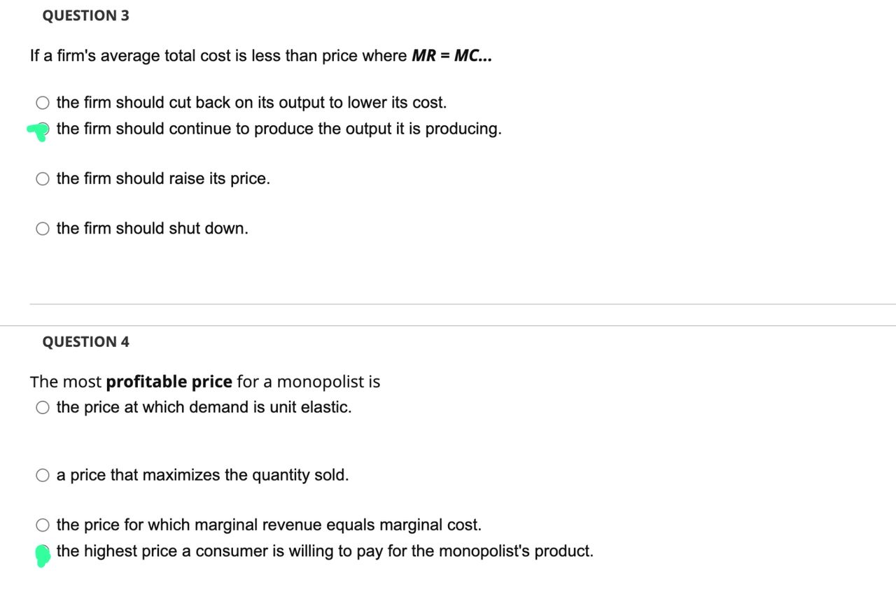This screenshot has height=596, width=896.
Task: Click the blank area below Question 3 answers
Action: [x=280, y=273]
